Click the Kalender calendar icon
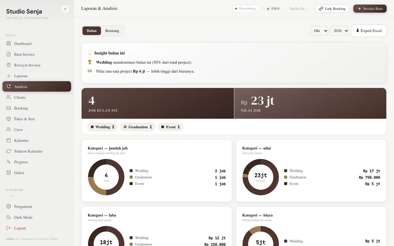This screenshot has width=394, height=246. pos(9,141)
